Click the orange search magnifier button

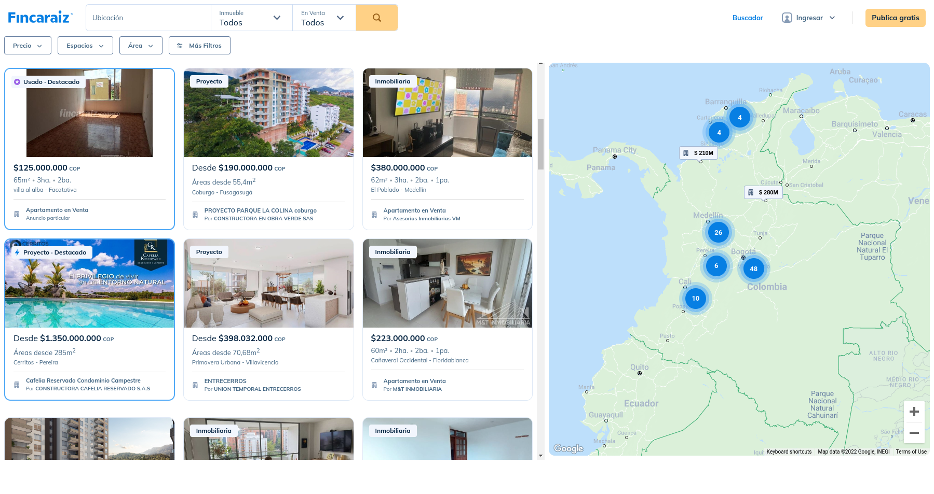(376, 18)
